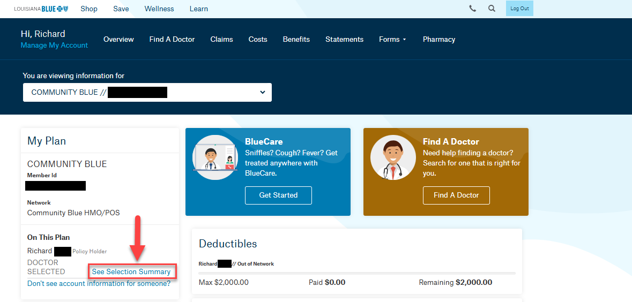Open the Save menu

[121, 9]
